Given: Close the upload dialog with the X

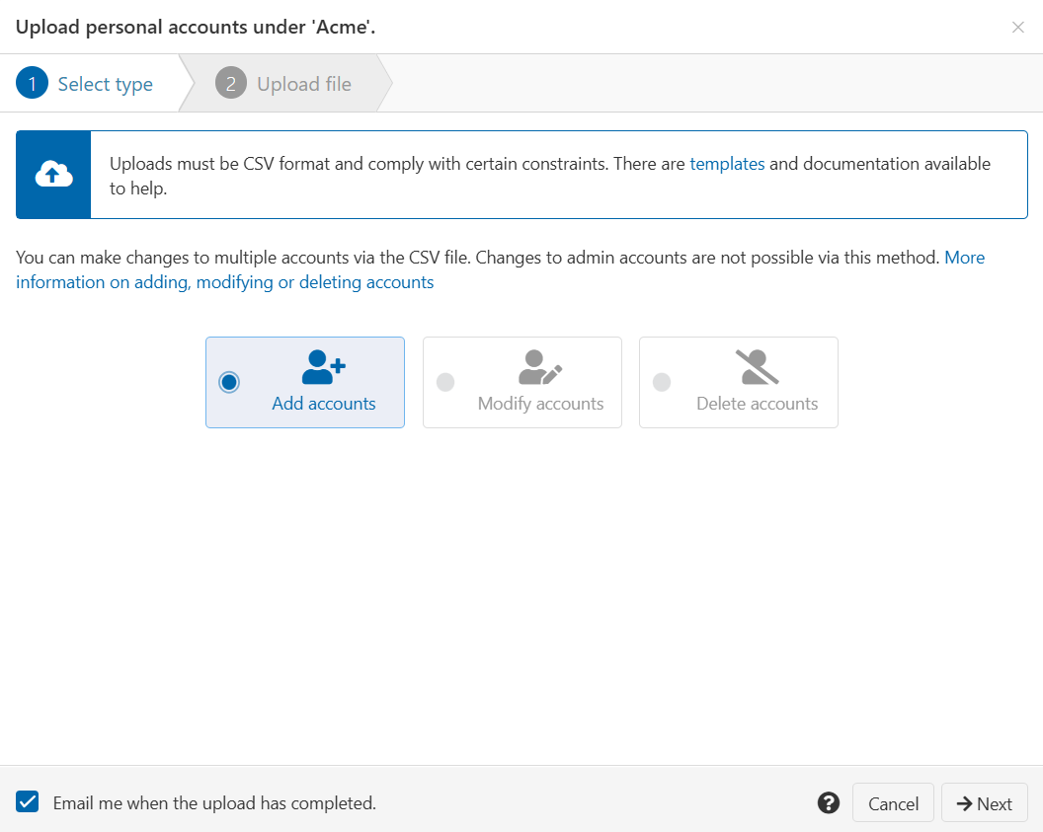Looking at the screenshot, I should pyautogui.click(x=1017, y=27).
